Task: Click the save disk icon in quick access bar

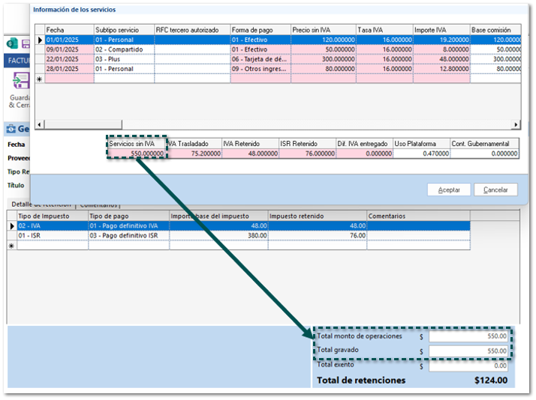Action: [26, 43]
